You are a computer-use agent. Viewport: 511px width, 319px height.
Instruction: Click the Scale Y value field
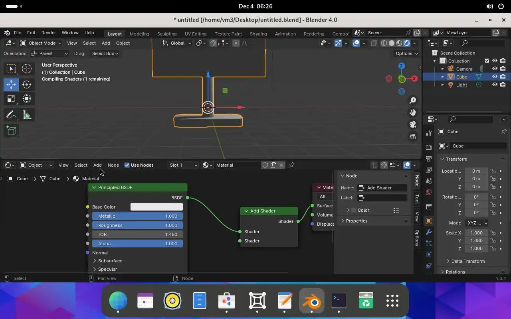[476, 241]
